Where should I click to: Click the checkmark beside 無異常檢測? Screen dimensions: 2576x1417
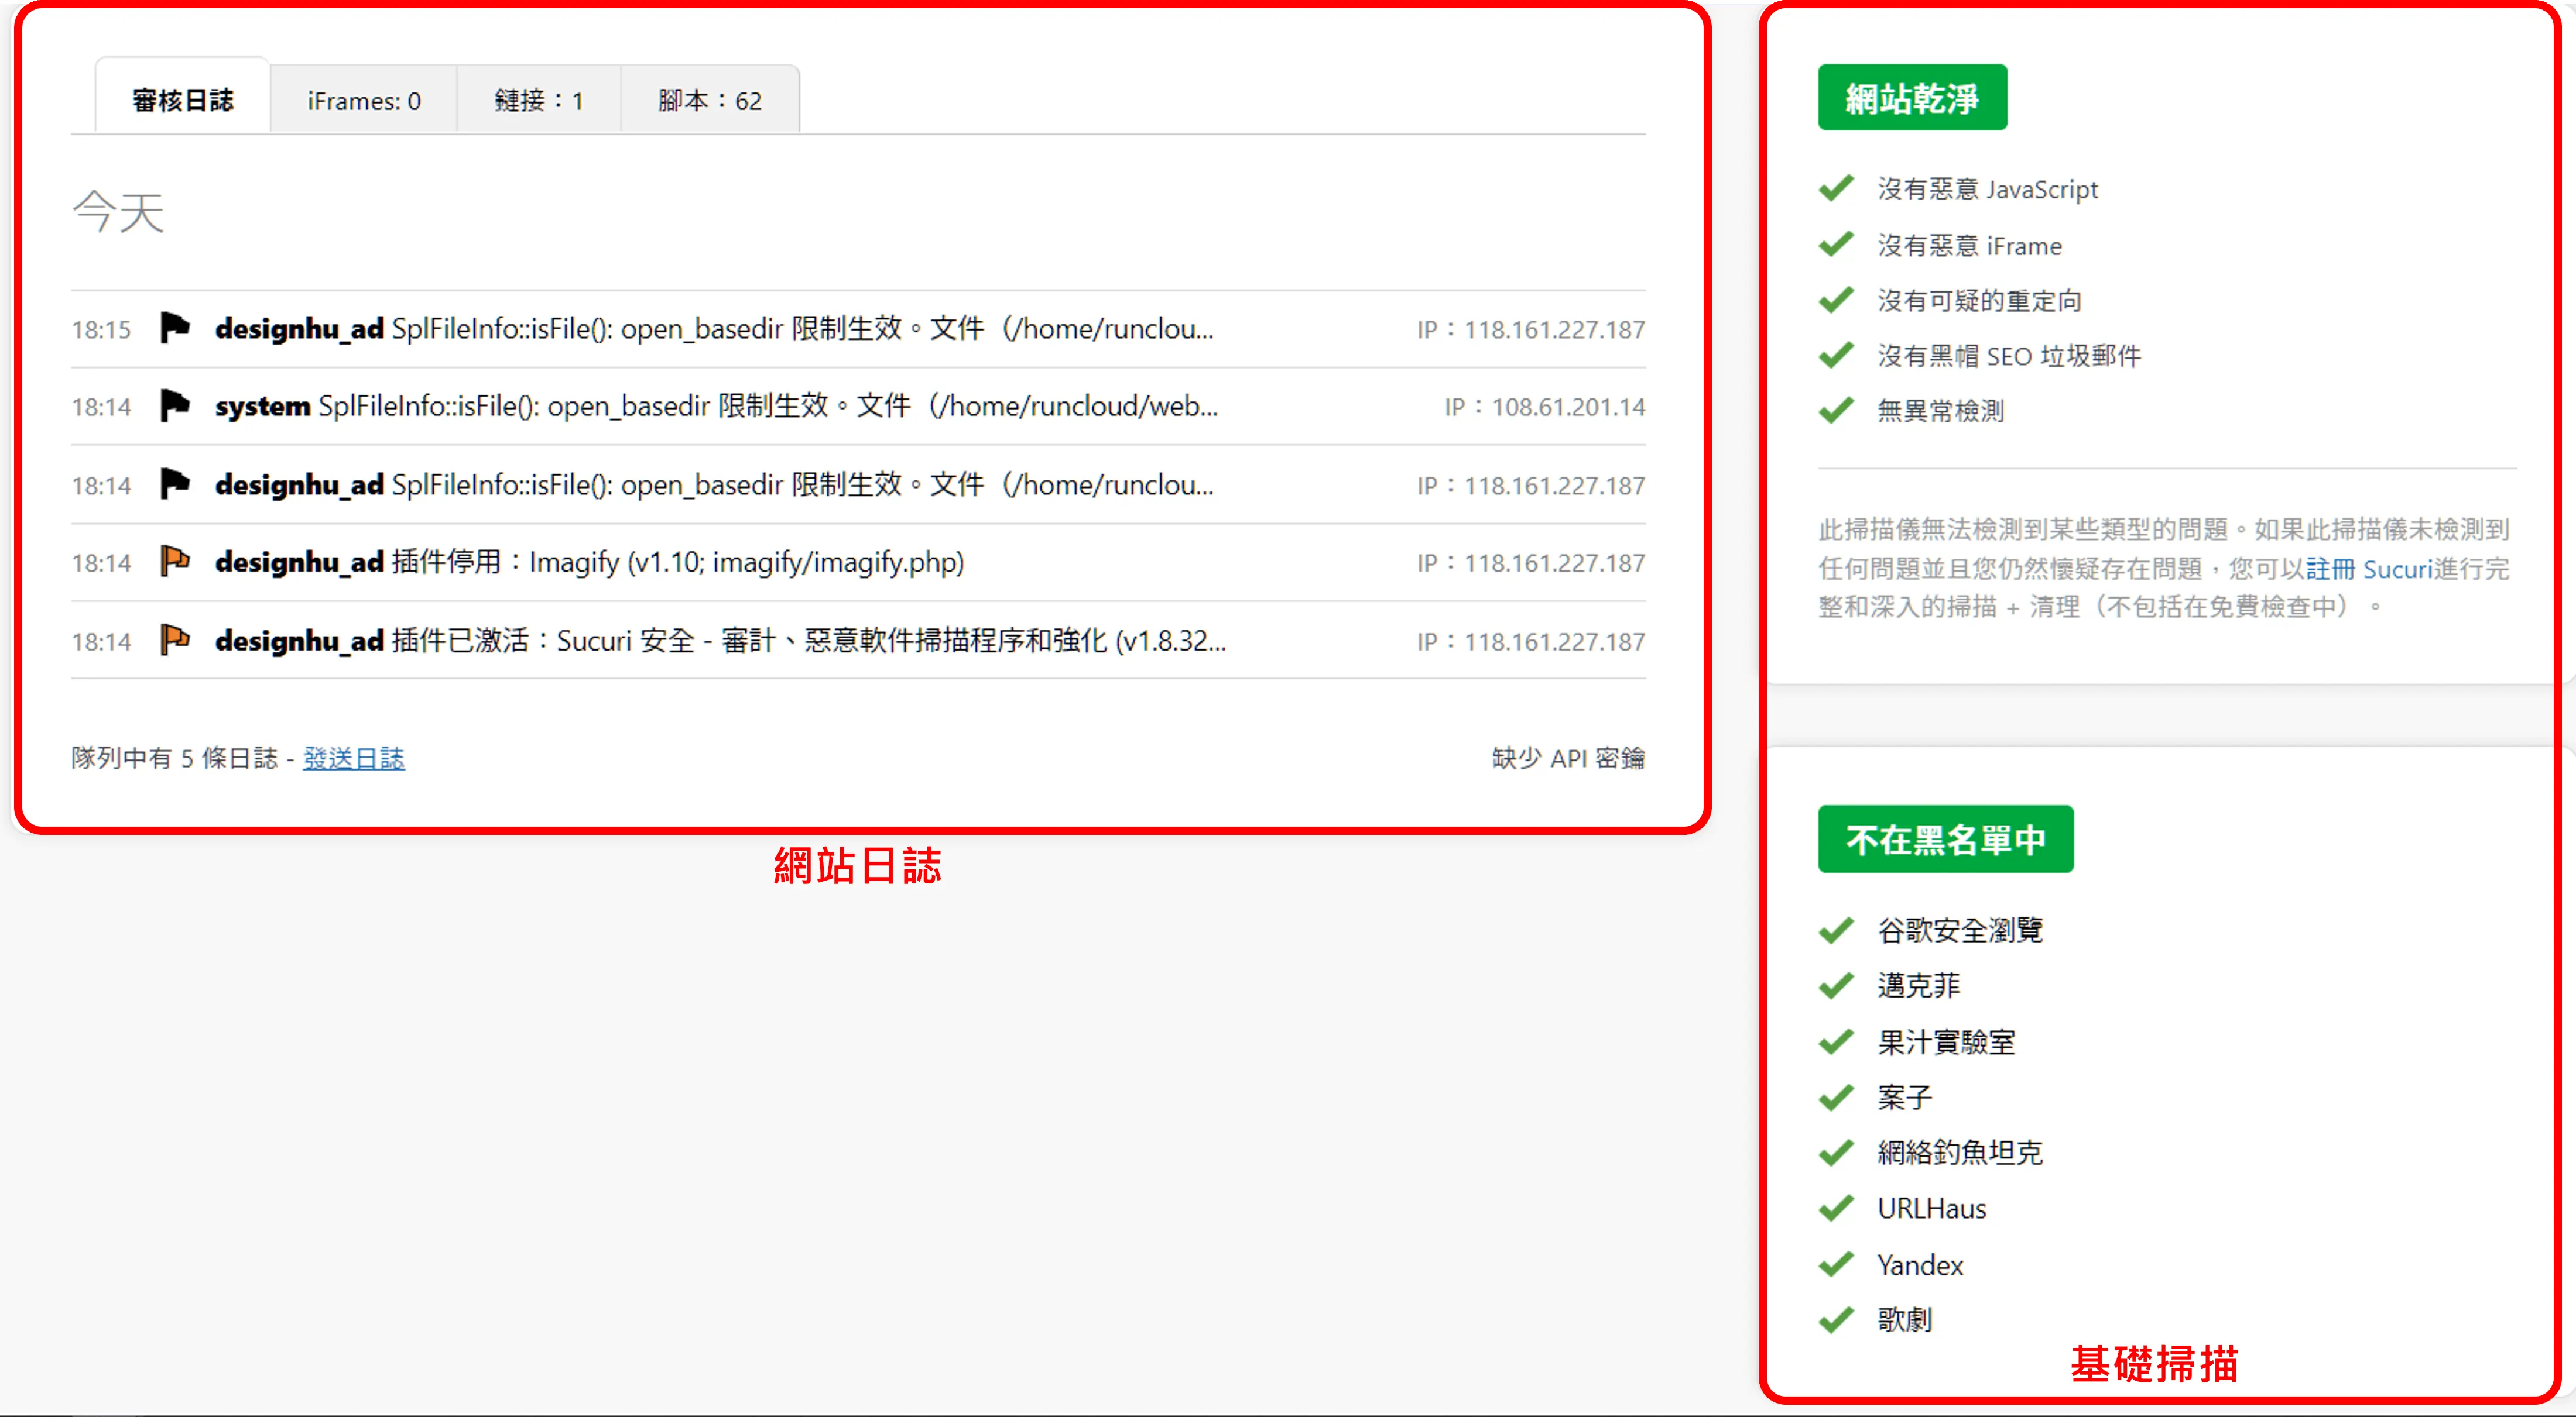click(1836, 410)
